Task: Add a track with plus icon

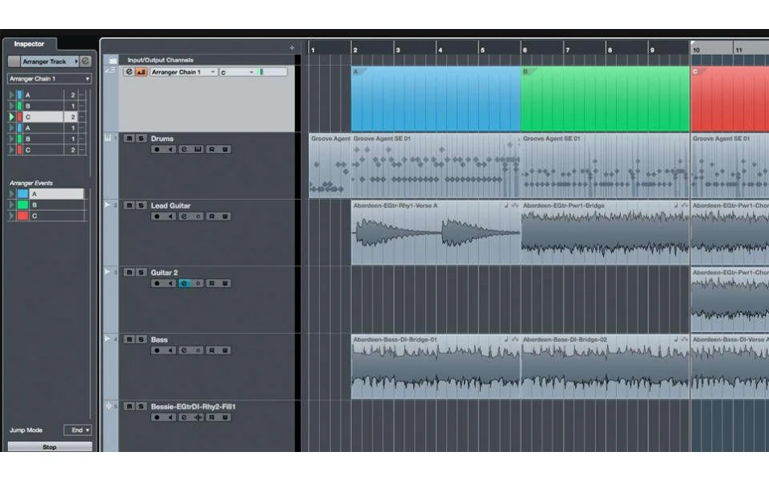Action: pos(291,48)
